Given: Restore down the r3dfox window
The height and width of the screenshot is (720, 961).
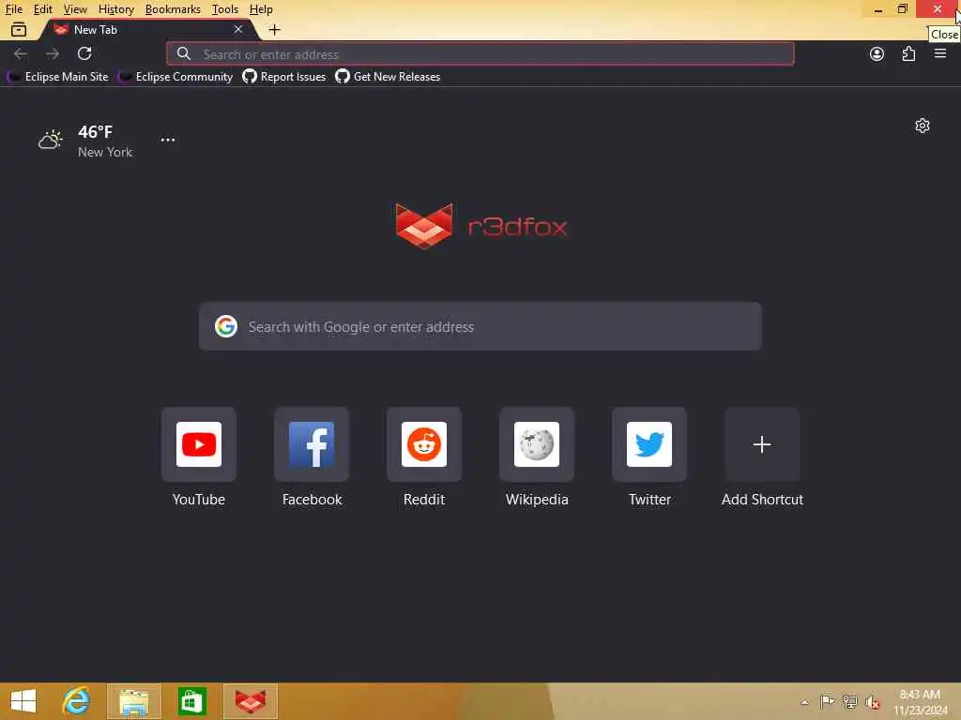Looking at the screenshot, I should 902,8.
